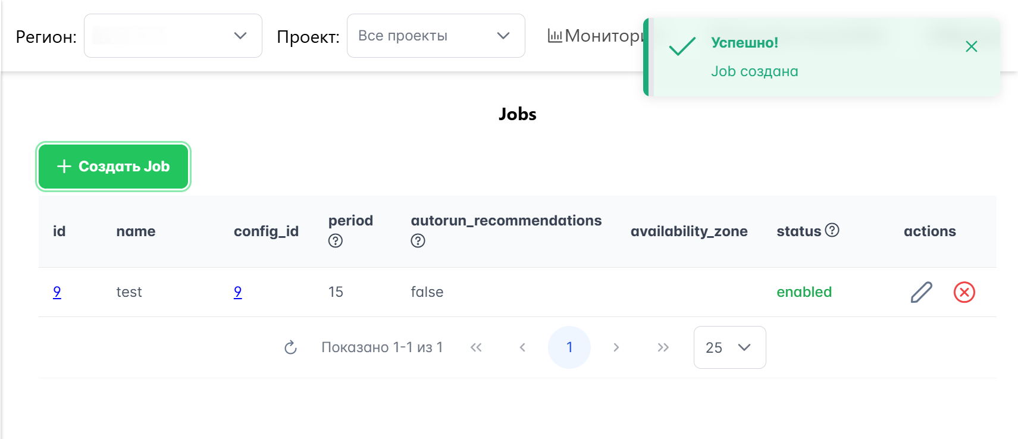Image resolution: width=1018 pixels, height=439 pixels.
Task: Go to the previous page arrow
Action: (522, 347)
